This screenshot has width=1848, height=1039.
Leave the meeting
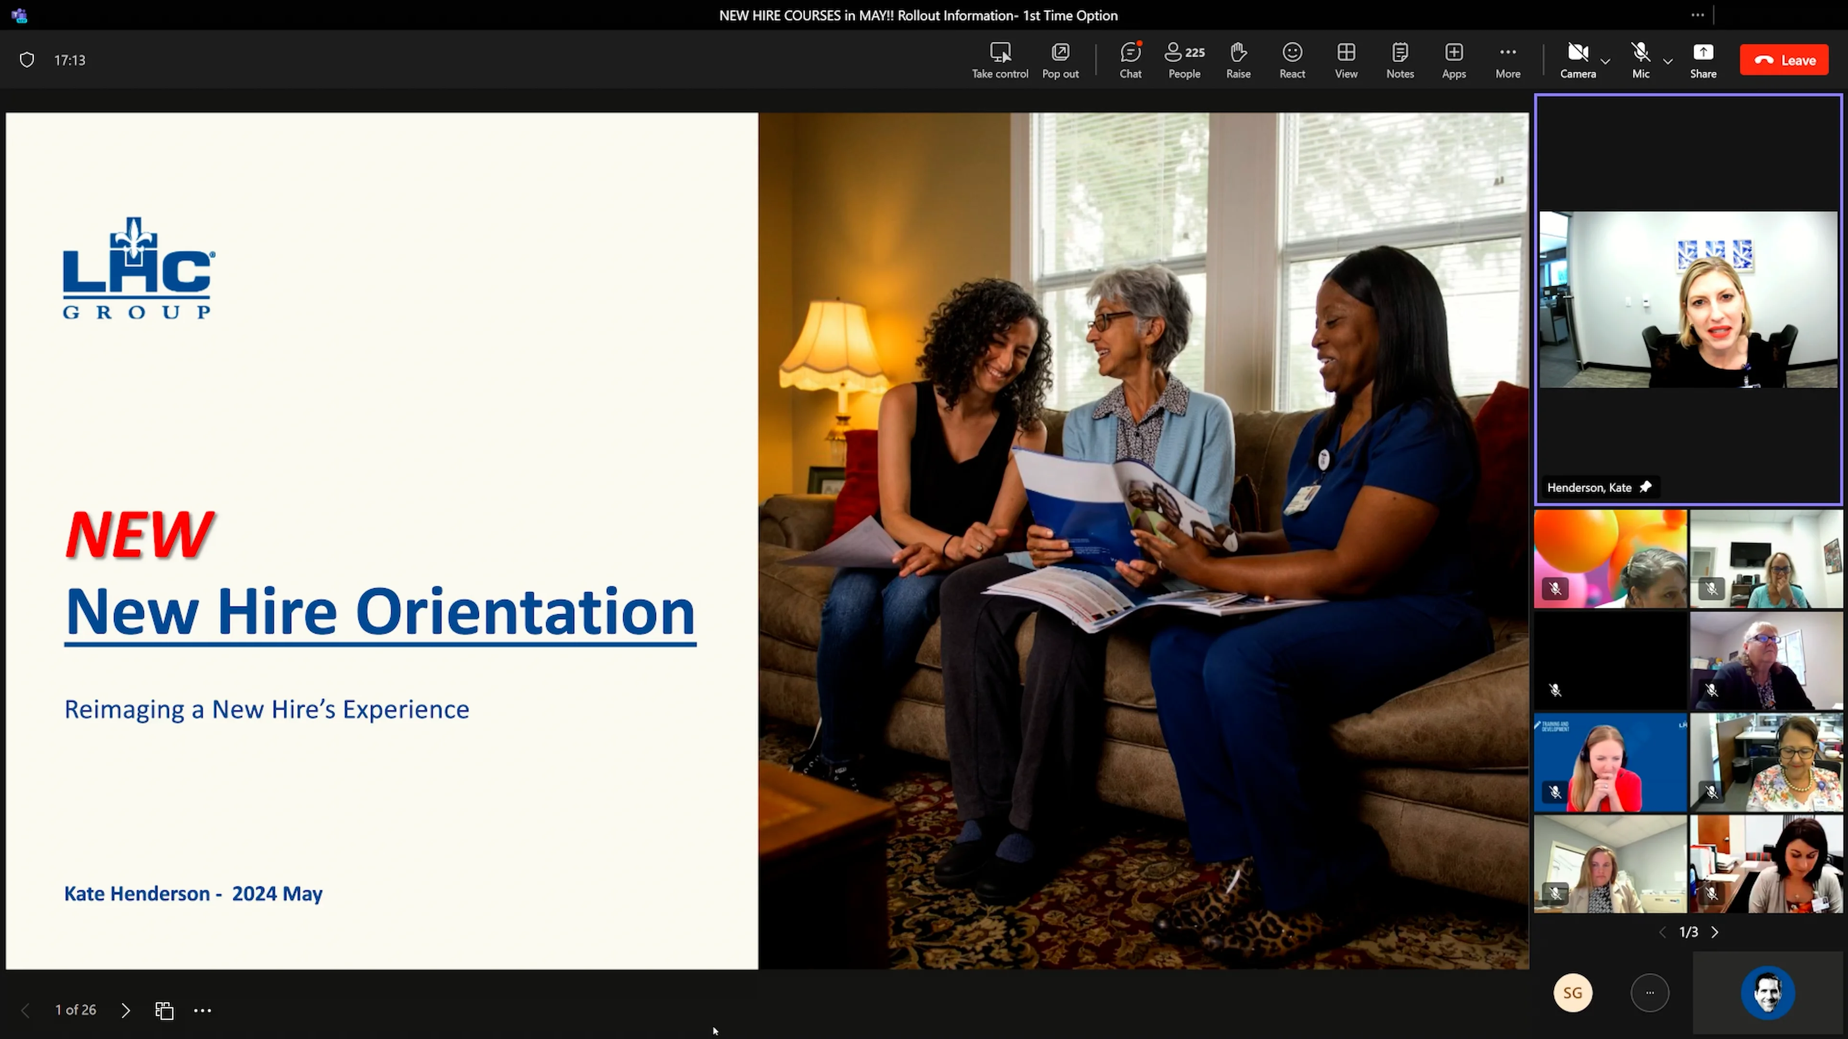click(x=1784, y=60)
